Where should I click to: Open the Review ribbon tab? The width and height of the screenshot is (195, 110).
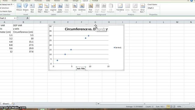(x=57, y=1)
